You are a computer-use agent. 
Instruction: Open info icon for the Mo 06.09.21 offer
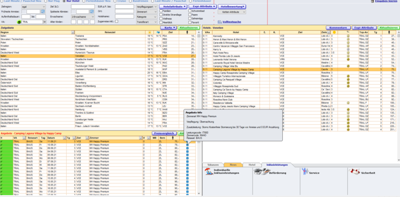pyautogui.click(x=187, y=158)
